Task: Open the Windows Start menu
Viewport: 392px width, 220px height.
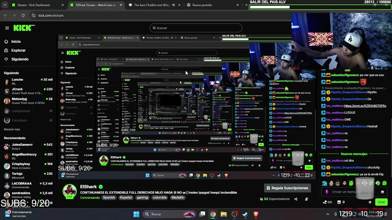Action: click(x=136, y=214)
